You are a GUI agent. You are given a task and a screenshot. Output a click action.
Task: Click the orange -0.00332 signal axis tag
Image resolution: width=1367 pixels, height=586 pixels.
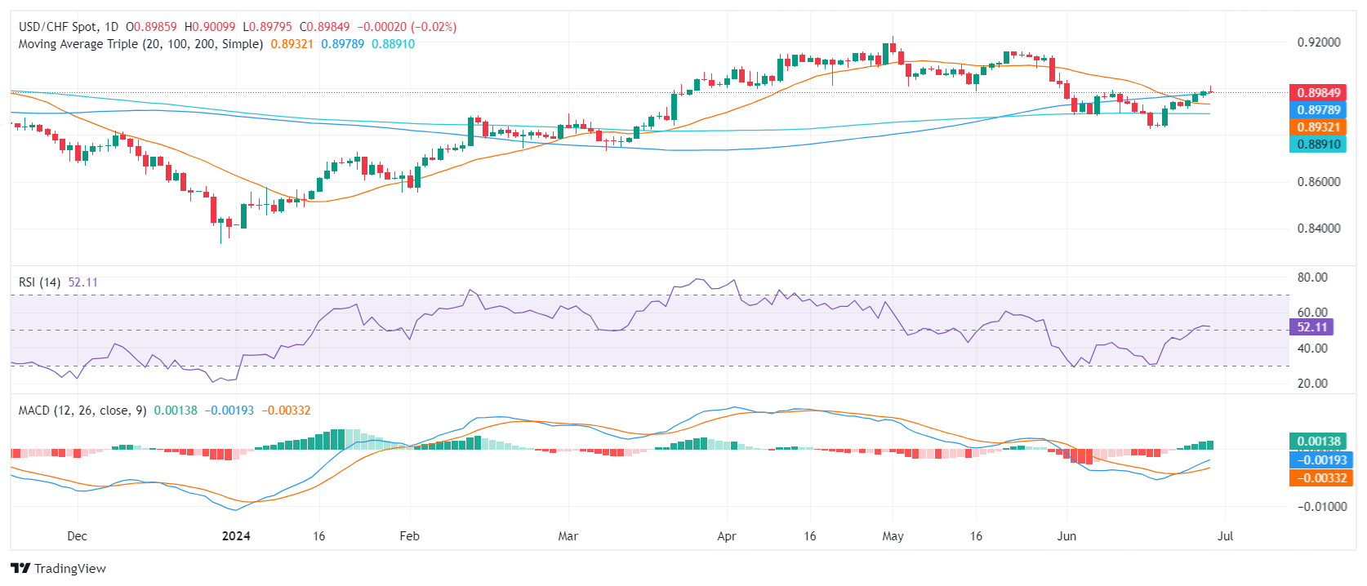pyautogui.click(x=1318, y=478)
